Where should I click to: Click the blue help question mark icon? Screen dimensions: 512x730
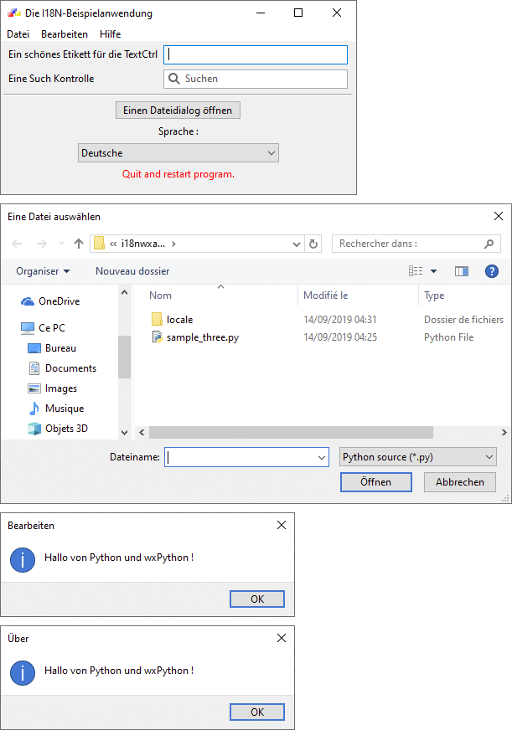pos(492,271)
